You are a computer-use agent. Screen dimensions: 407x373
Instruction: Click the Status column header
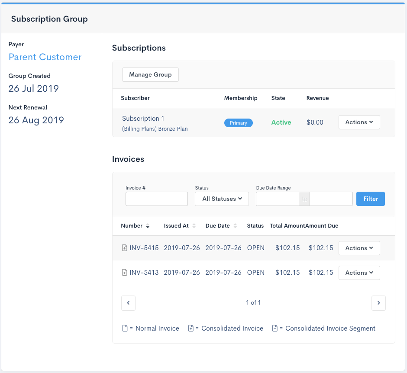point(255,226)
